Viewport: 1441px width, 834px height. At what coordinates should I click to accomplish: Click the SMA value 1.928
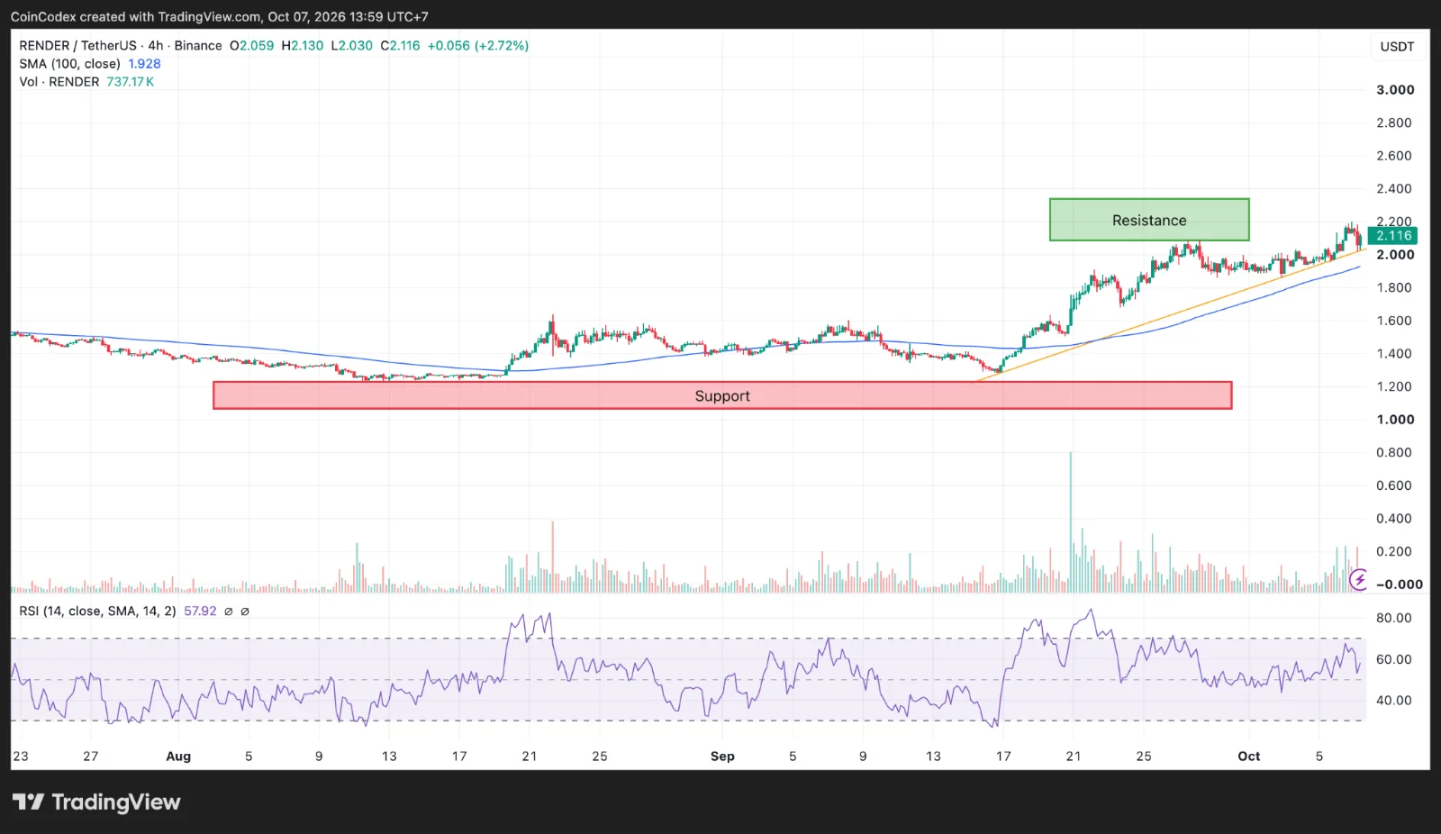point(144,64)
